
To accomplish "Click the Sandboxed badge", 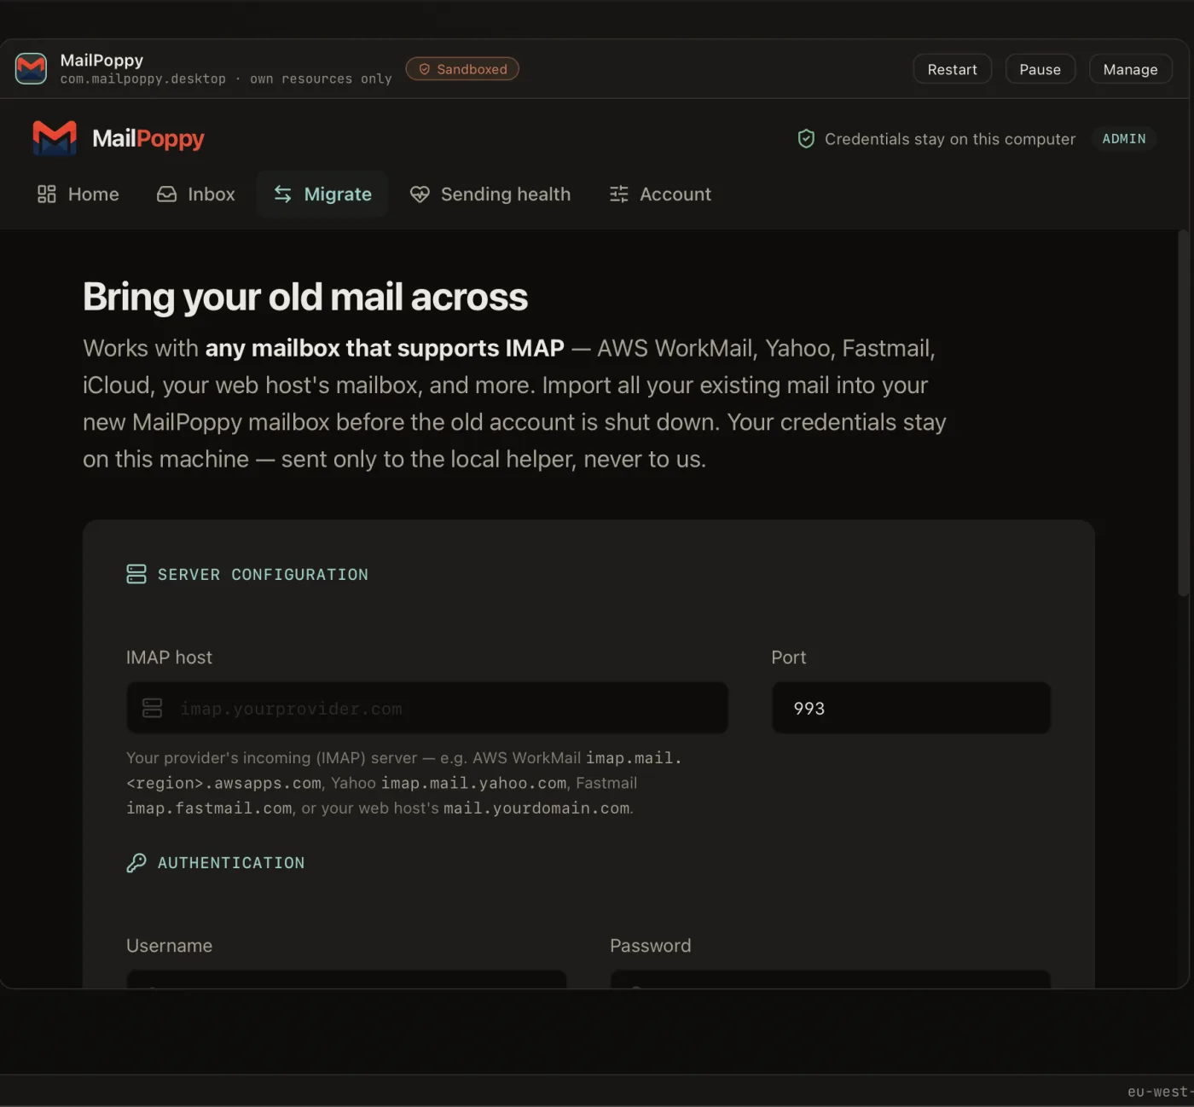I will click(x=462, y=69).
